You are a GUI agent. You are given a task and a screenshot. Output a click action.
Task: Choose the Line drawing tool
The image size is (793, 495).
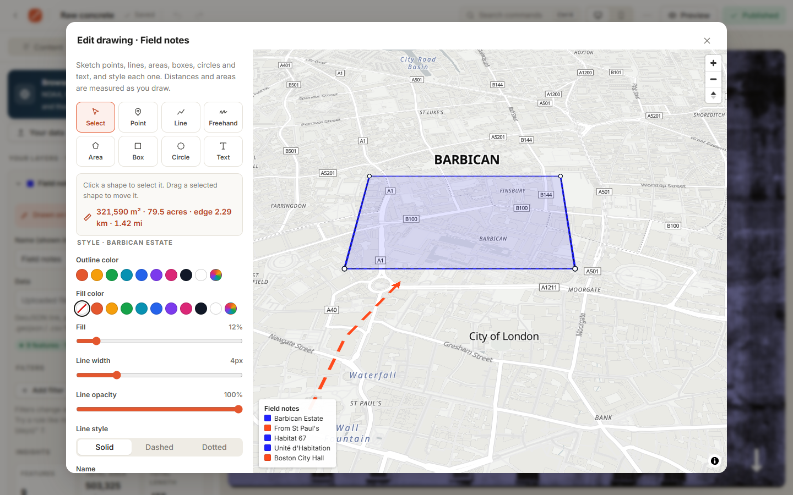(x=181, y=117)
